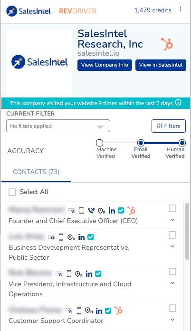The image size is (191, 331).
Task: Click mobile phone icon for Vice President contact
Action: [69, 274]
